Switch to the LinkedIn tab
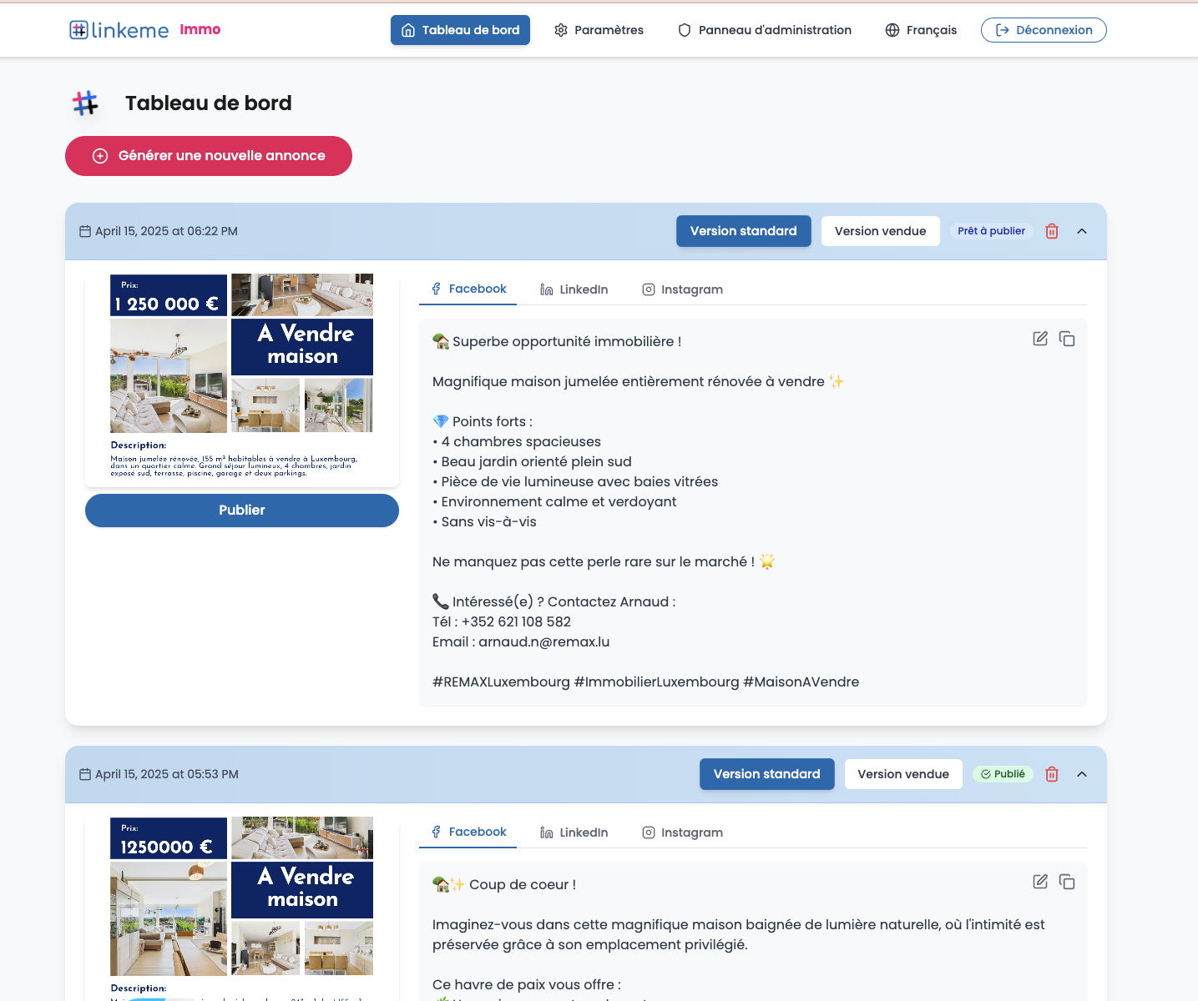The height and width of the screenshot is (1001, 1198). (x=574, y=289)
